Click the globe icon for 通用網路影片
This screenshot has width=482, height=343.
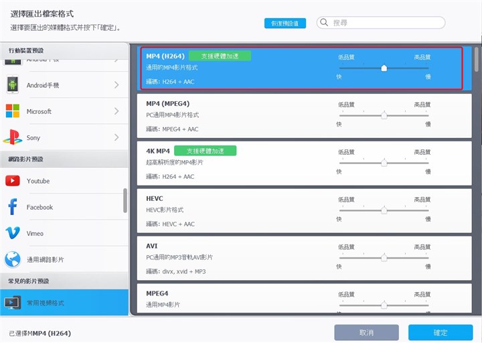click(x=13, y=259)
